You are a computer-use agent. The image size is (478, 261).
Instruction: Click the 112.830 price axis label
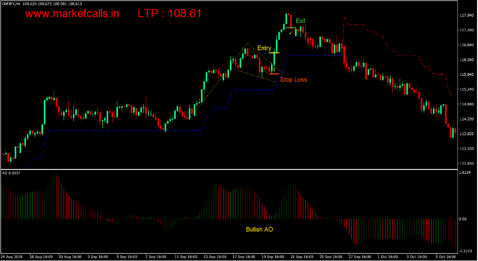(468, 164)
